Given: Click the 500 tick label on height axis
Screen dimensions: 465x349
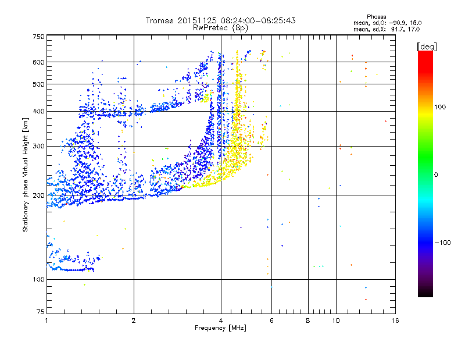Looking at the screenshot, I should pyautogui.click(x=39, y=84).
